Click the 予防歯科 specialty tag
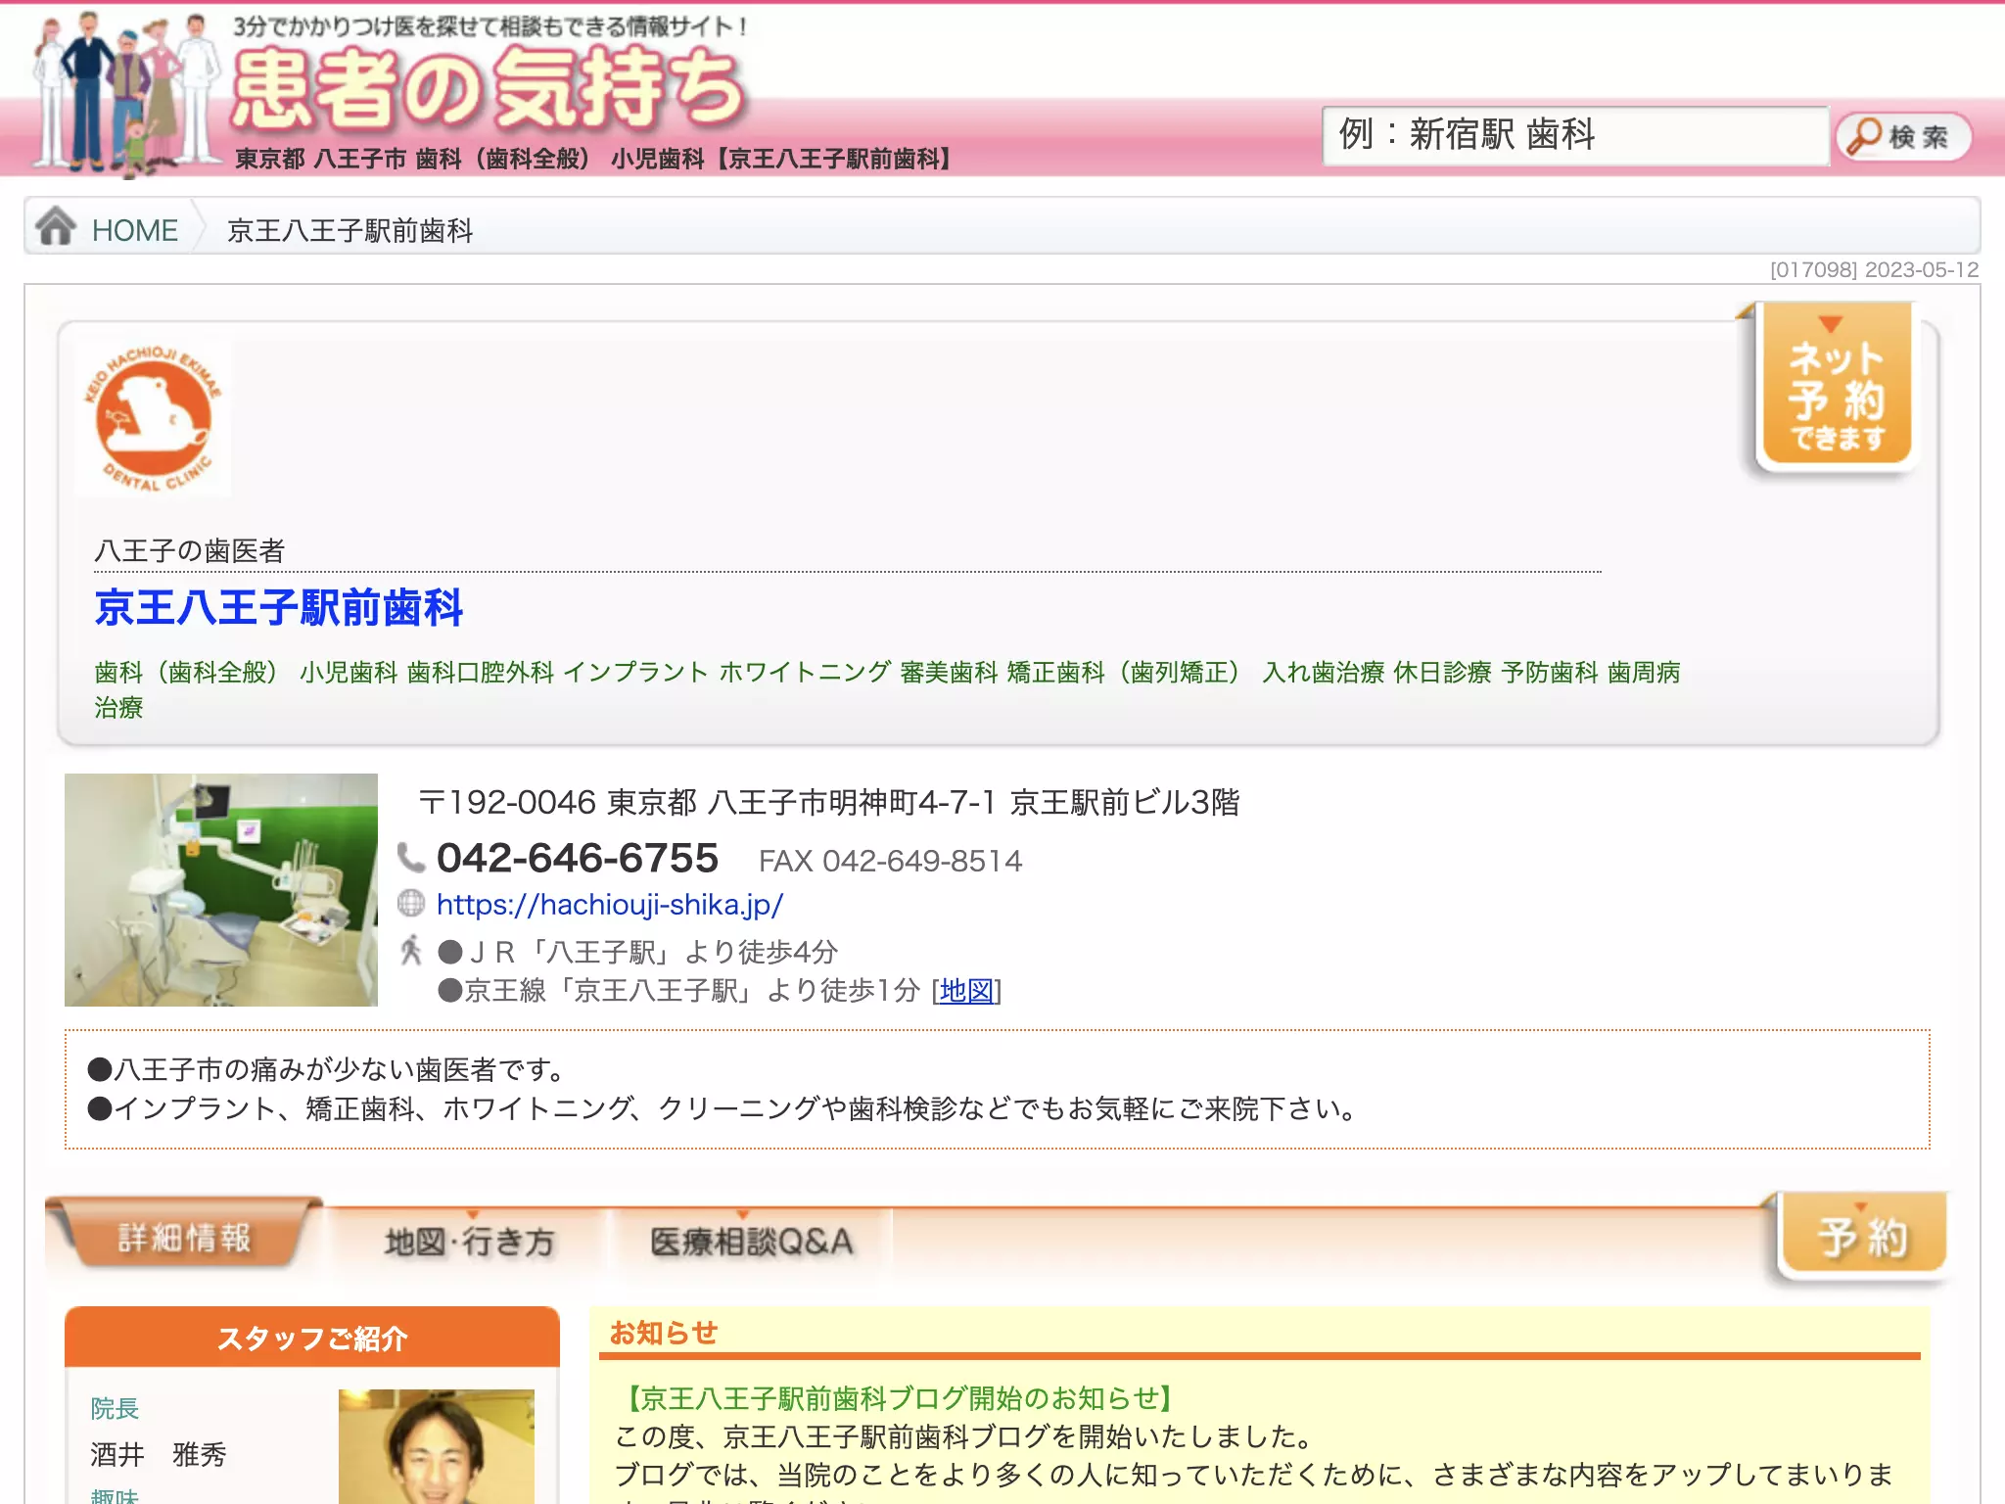Screen dimensions: 2005x1504 (1550, 673)
